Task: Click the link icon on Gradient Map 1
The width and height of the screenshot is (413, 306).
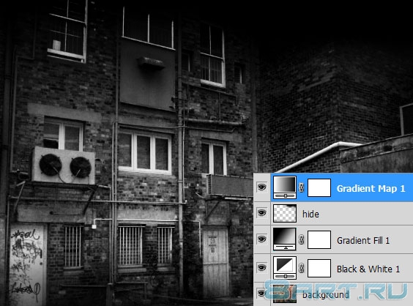Action: (302, 187)
